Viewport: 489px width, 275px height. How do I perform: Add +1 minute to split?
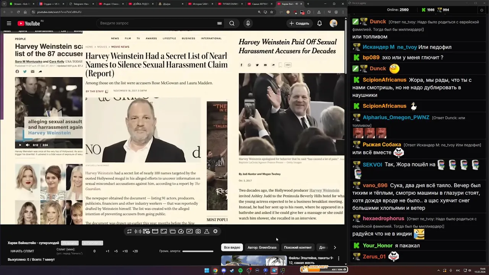point(107,251)
